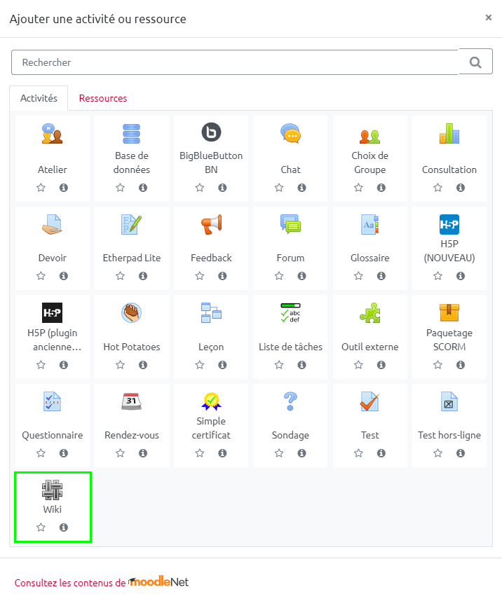Star the Chat activity as favorite
The height and width of the screenshot is (601, 502).
coord(279,188)
